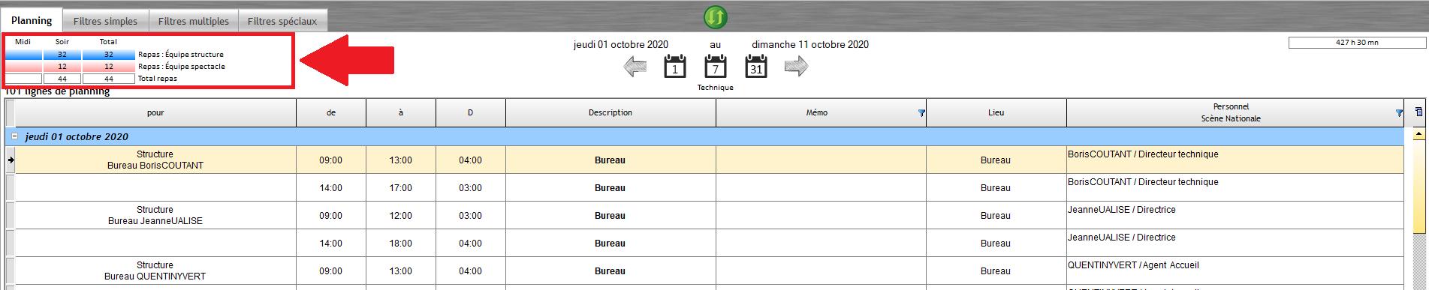This screenshot has height=290, width=1429.
Task: Click 18:00 end time cell
Action: point(401,243)
